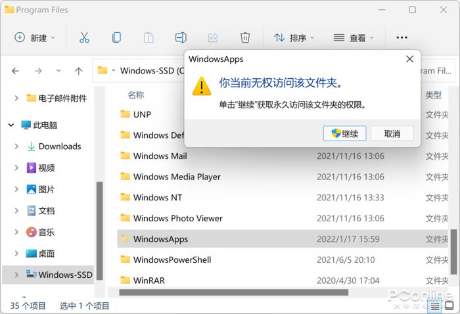Expand the 图片 tree node
Viewport: 460px width, 314px height.
[x=16, y=189]
